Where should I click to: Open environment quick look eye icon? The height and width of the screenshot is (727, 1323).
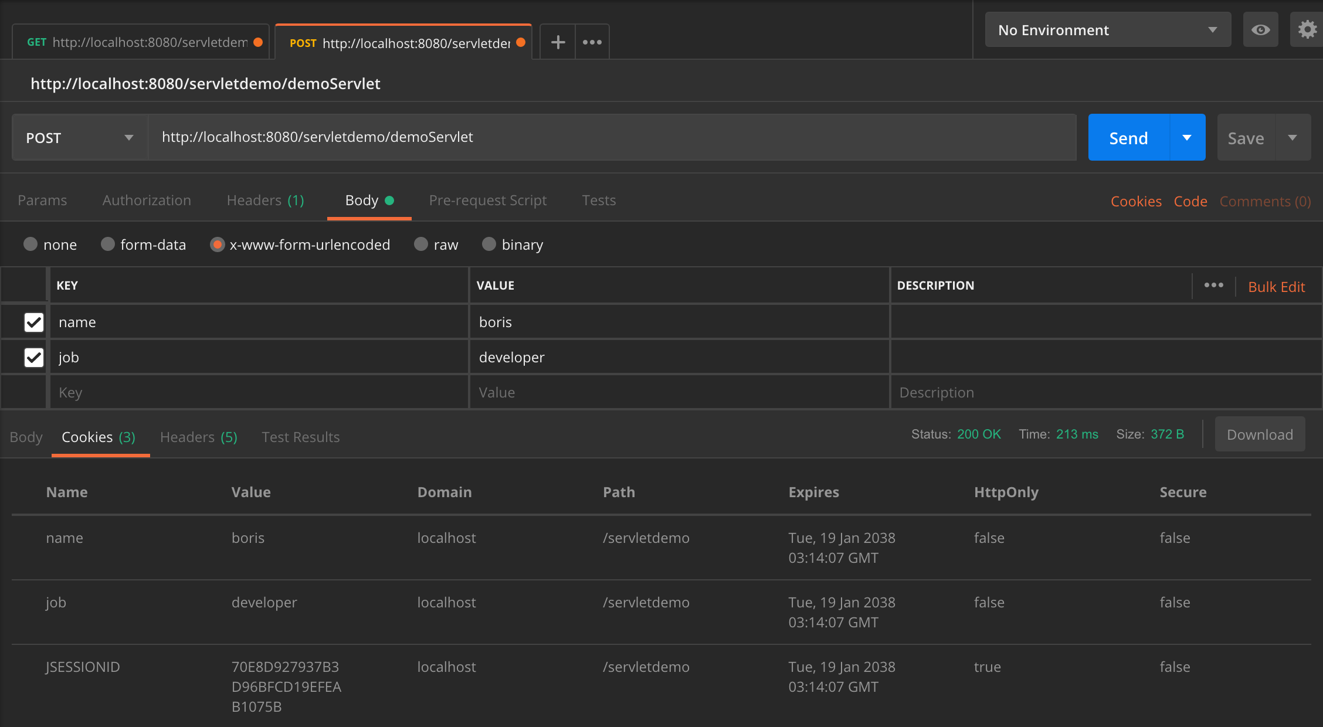[x=1260, y=30]
